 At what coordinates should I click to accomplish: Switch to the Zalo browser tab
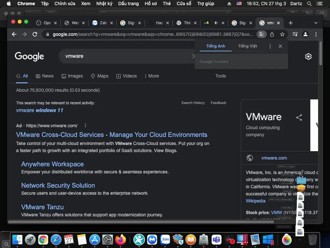tap(103, 23)
